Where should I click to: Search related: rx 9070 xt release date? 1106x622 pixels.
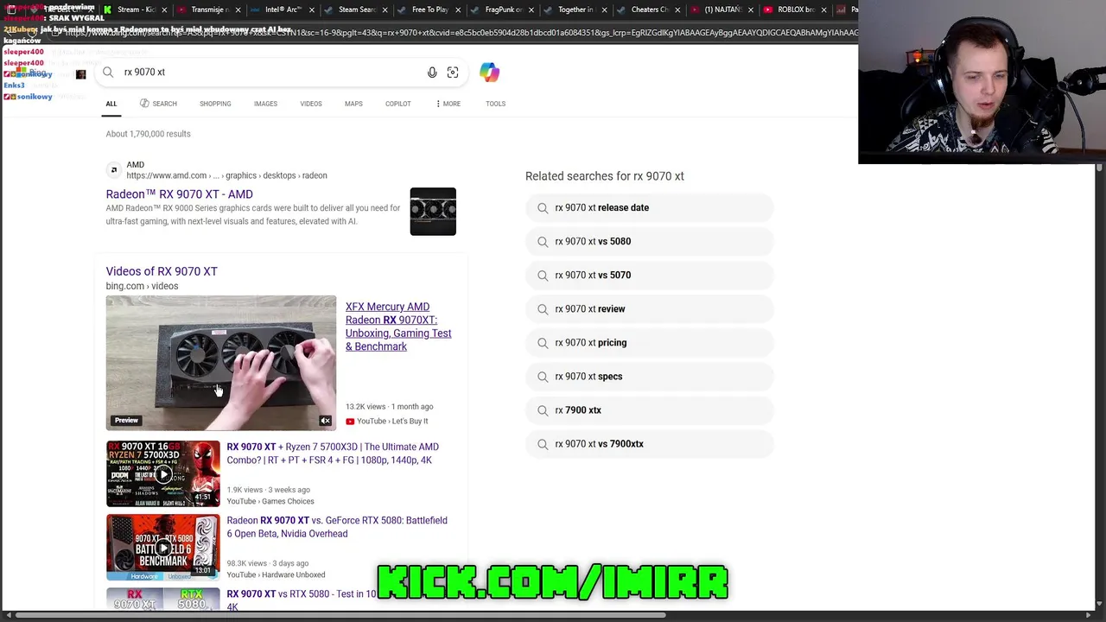click(650, 207)
